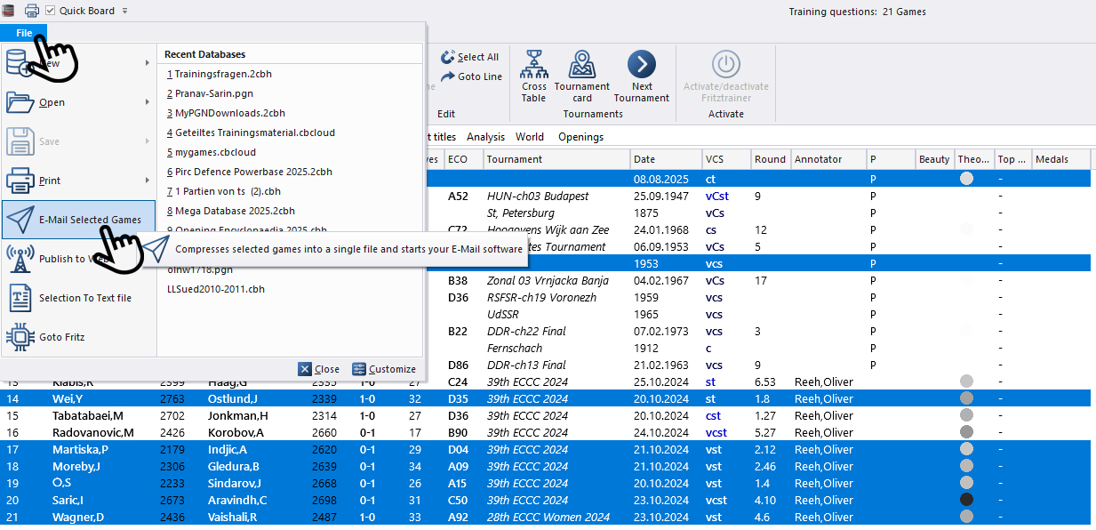Click the Publish to Web antenna icon

pos(20,259)
